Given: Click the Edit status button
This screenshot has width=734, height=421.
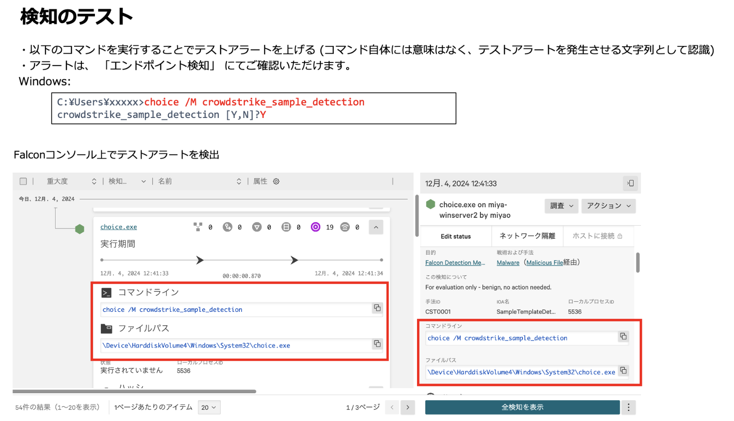Looking at the screenshot, I should click(x=456, y=236).
